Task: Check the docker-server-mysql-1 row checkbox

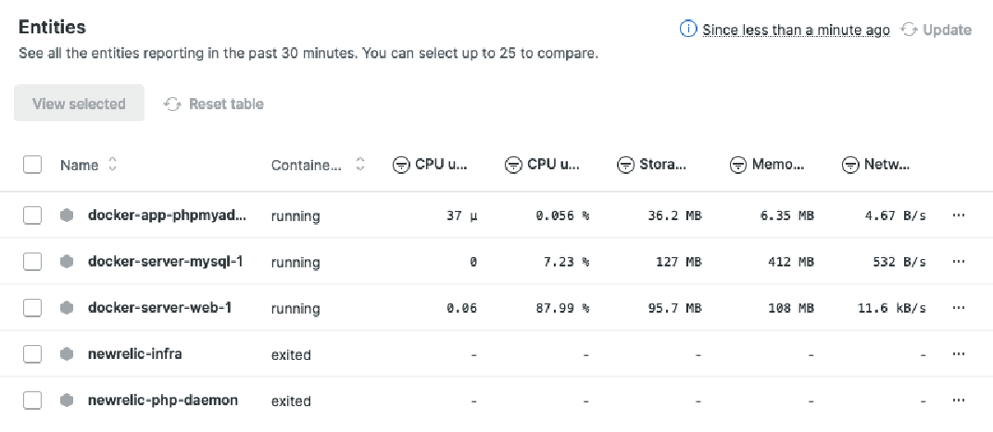Action: pyautogui.click(x=32, y=261)
